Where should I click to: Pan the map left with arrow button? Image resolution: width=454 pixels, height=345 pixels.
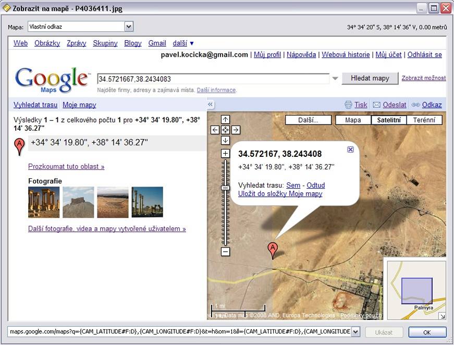[215, 130]
